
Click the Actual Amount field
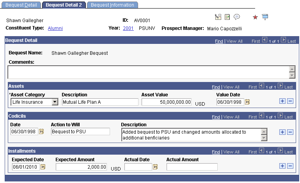[192, 167]
